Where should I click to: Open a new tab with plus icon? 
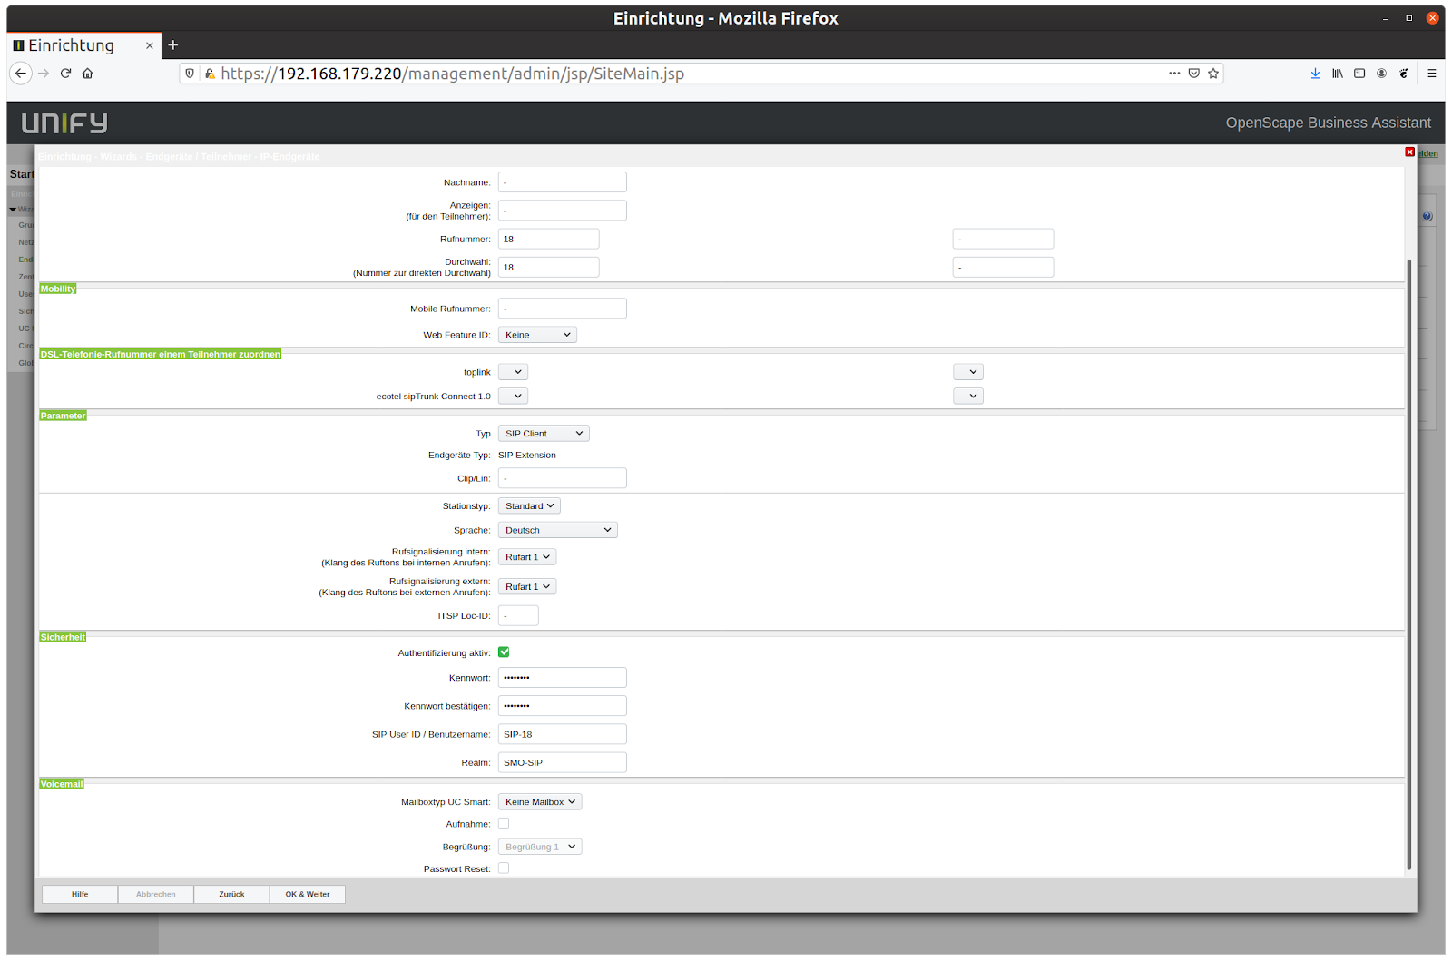[173, 45]
